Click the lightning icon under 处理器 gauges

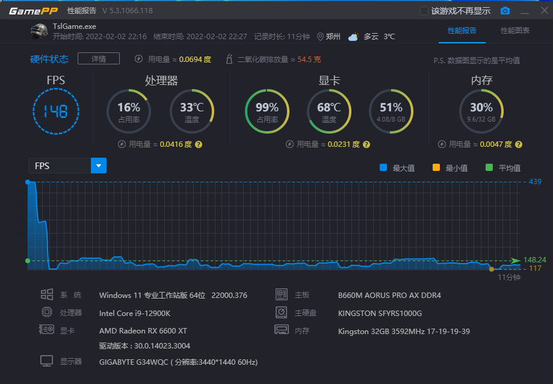[122, 144]
